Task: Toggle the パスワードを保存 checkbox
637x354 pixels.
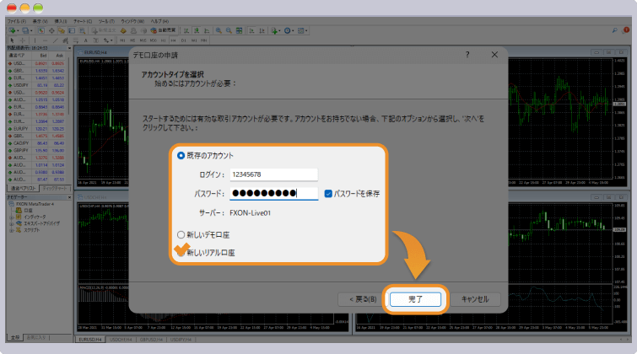Action: coord(328,194)
